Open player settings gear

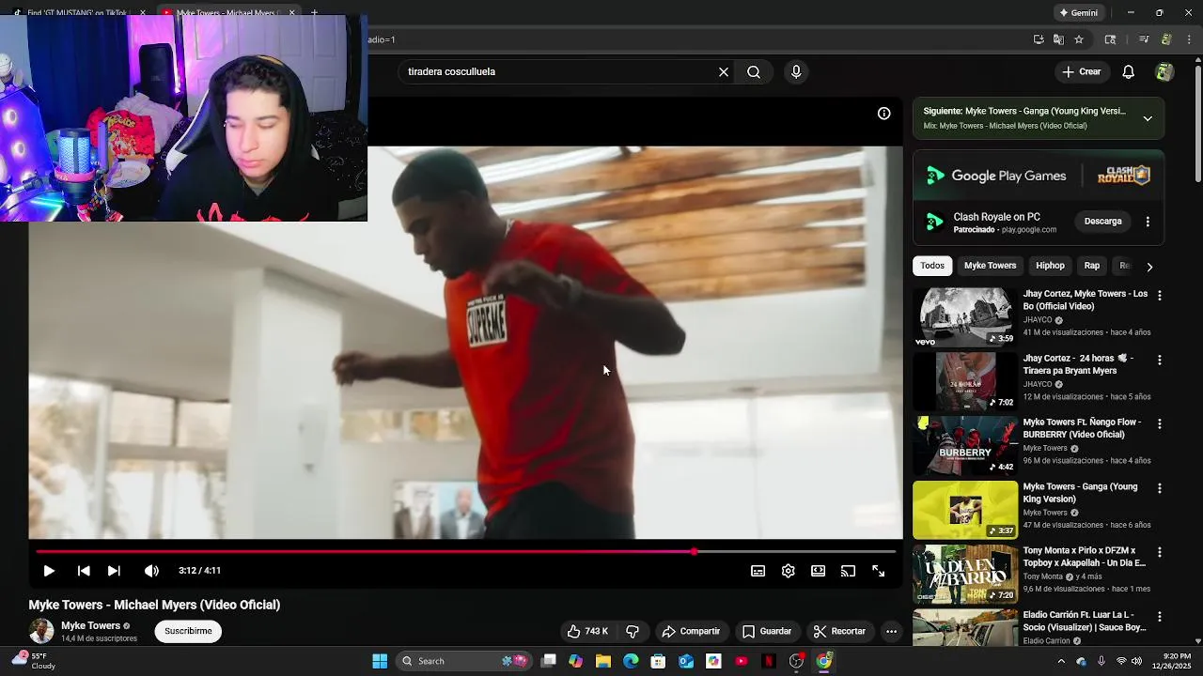click(x=788, y=571)
